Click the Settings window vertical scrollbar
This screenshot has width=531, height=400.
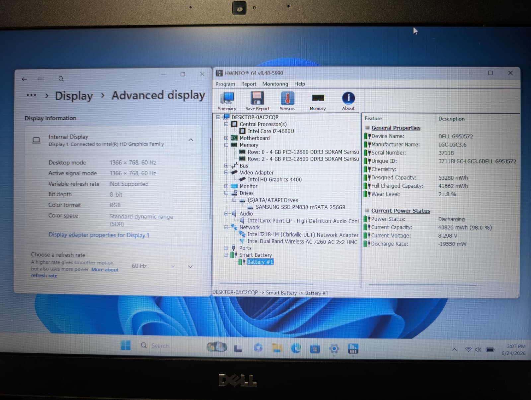click(210, 179)
